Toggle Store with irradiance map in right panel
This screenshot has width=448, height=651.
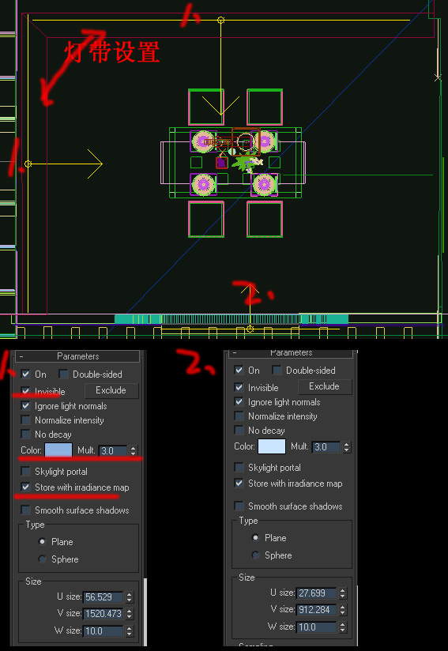pyautogui.click(x=239, y=483)
